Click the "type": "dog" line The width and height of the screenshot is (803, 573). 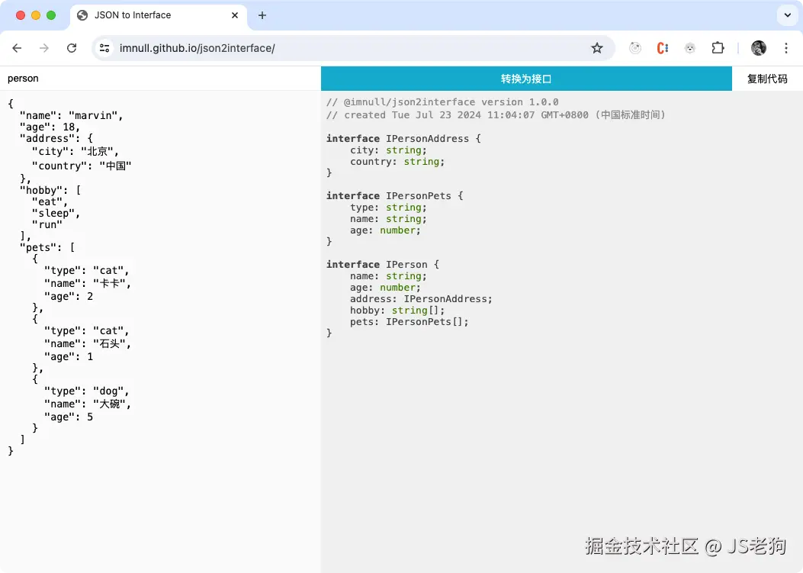(x=86, y=391)
